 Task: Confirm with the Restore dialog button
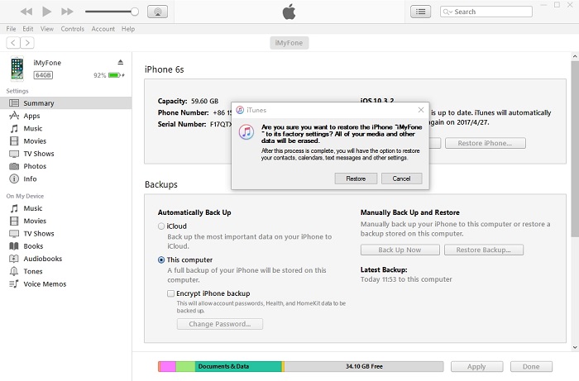click(x=356, y=179)
